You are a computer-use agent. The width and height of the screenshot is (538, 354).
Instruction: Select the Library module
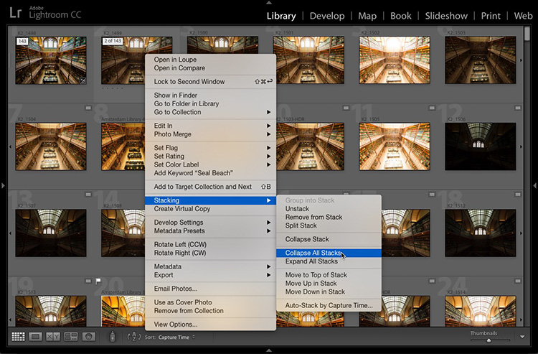coord(281,16)
